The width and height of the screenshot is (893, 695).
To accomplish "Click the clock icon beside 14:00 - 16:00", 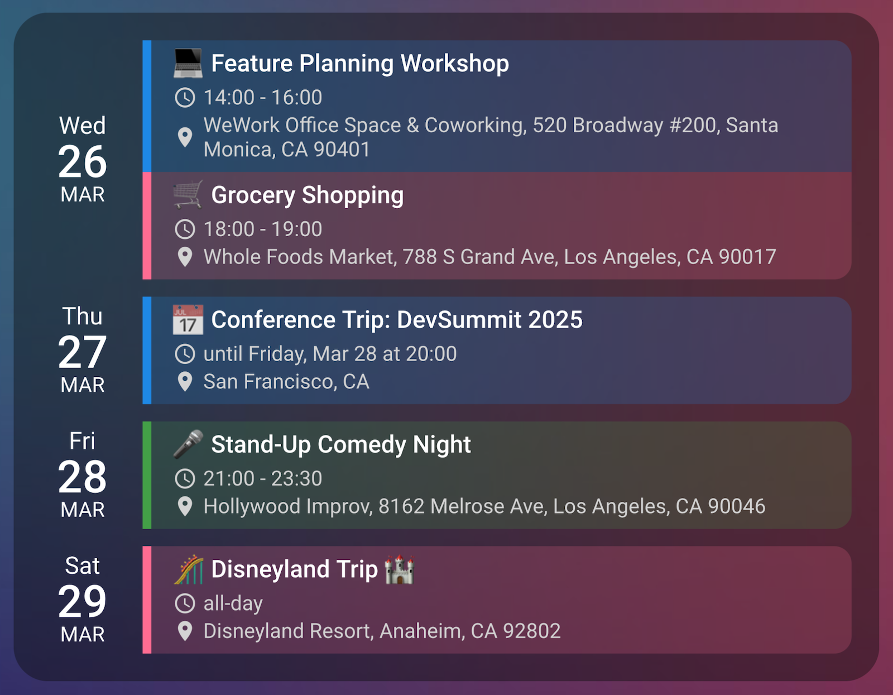I will [185, 98].
